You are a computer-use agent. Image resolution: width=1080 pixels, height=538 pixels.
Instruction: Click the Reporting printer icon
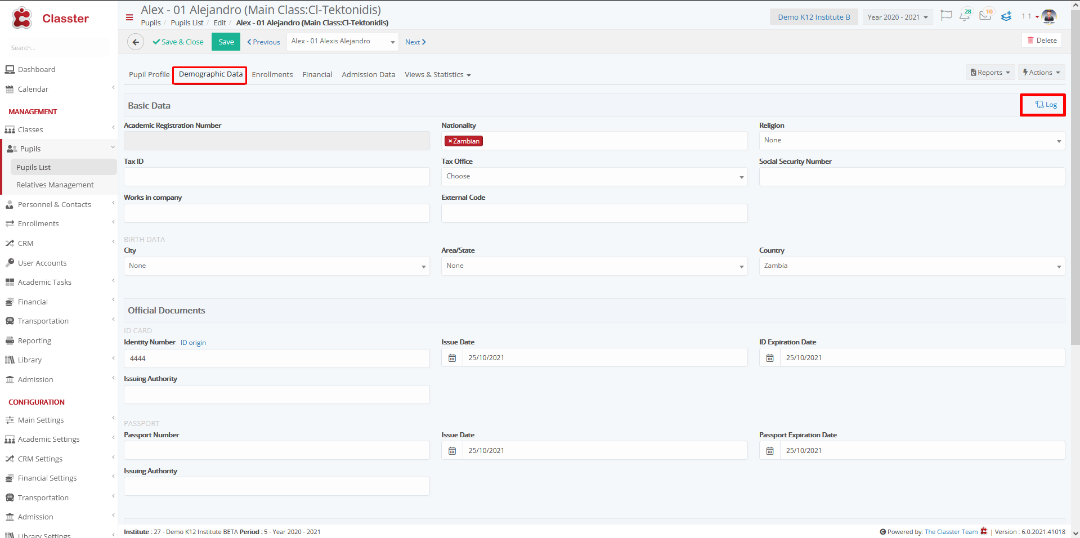tap(10, 340)
